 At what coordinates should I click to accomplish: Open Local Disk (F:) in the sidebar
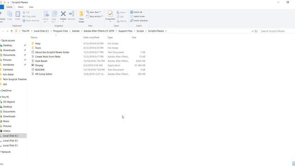click(x=10, y=146)
